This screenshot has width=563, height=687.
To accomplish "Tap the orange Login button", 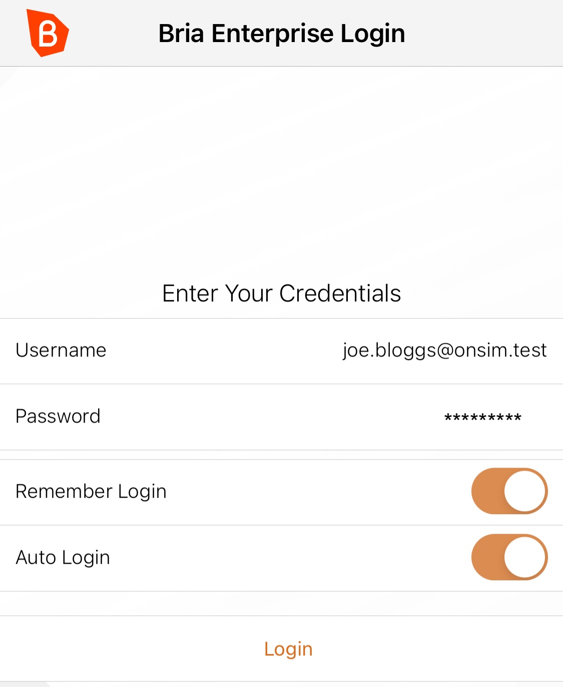I will (288, 648).
